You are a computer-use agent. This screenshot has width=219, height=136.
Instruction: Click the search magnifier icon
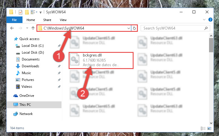coord(206,28)
